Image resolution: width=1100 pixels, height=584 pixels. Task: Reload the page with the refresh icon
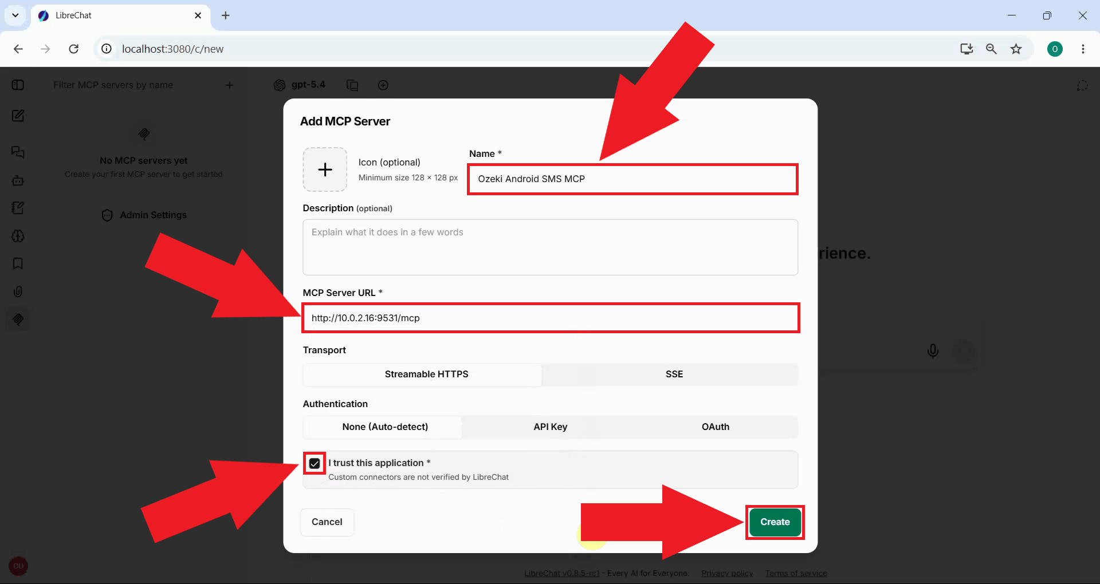click(73, 49)
